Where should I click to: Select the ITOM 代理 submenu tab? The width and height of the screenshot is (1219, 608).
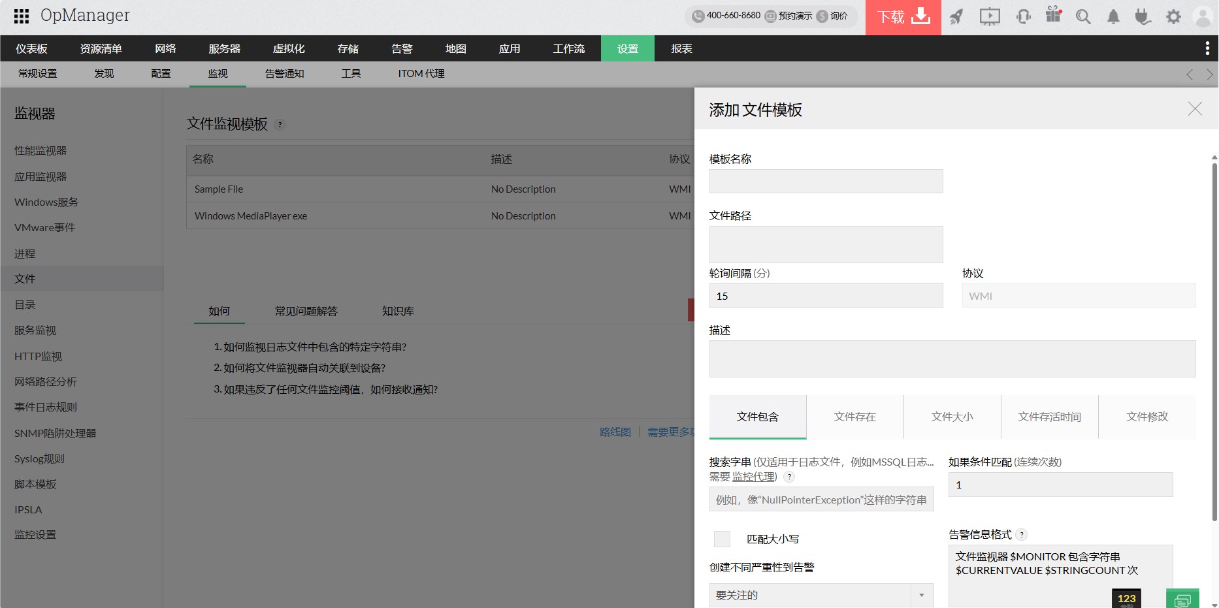(x=421, y=74)
